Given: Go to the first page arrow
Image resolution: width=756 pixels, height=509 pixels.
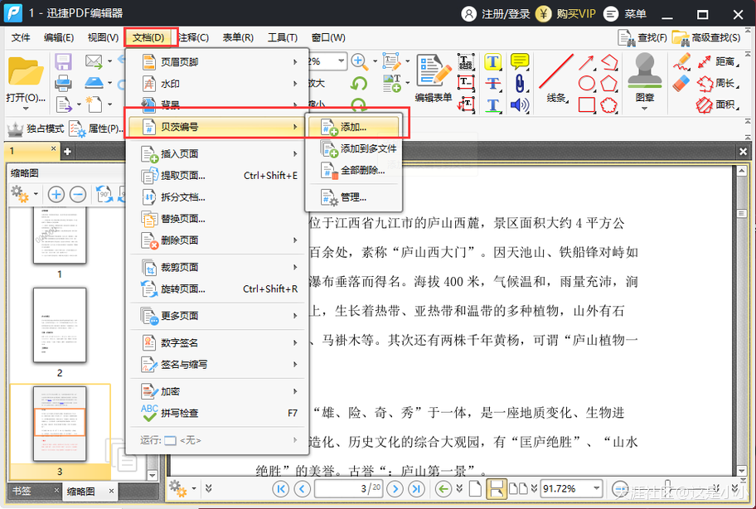Looking at the screenshot, I should 281,489.
